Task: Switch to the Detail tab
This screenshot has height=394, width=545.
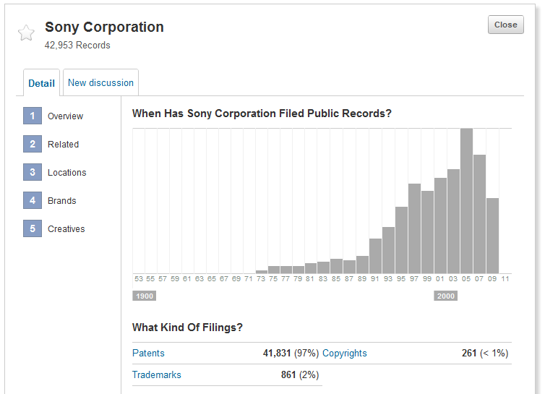Action: click(41, 83)
